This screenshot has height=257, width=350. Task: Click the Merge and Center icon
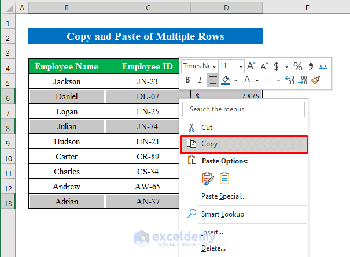click(x=323, y=66)
